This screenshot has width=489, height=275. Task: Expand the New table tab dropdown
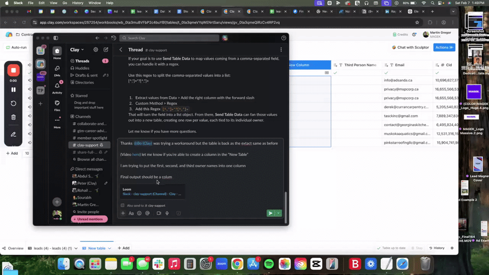click(x=109, y=248)
